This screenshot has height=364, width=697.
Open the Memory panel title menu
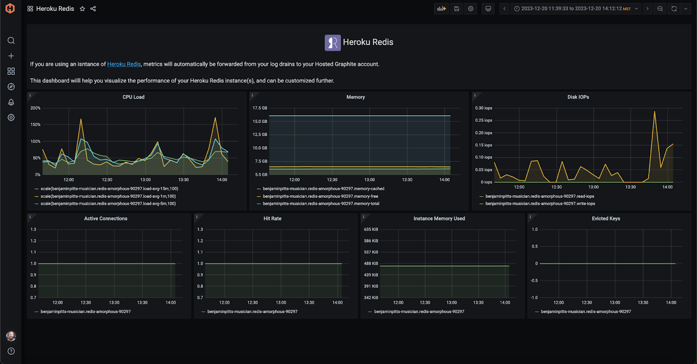[355, 97]
